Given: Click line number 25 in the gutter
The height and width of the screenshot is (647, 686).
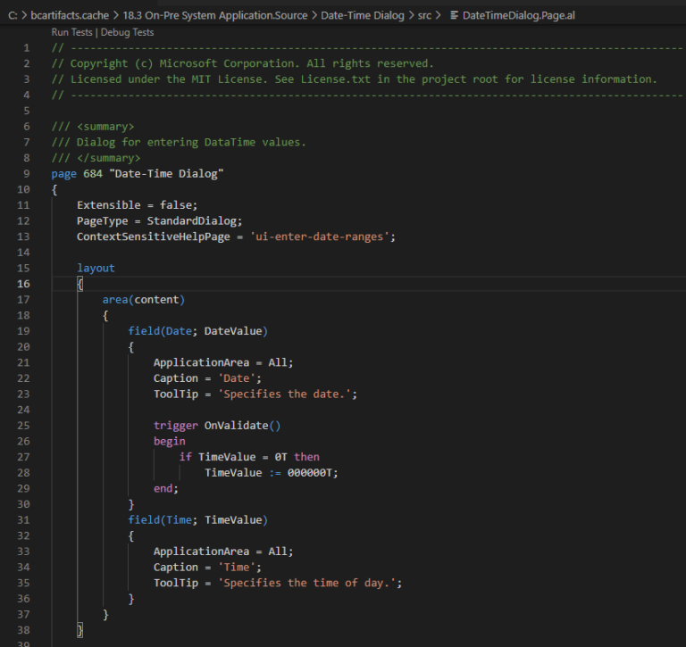Looking at the screenshot, I should click(x=23, y=426).
